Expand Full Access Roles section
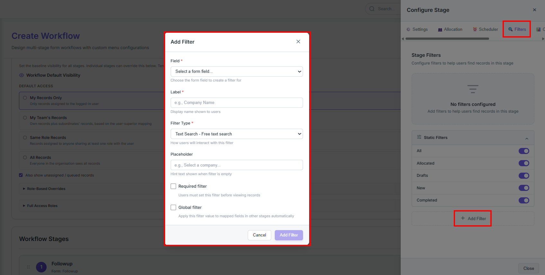This screenshot has height=275, width=545. coord(40,206)
